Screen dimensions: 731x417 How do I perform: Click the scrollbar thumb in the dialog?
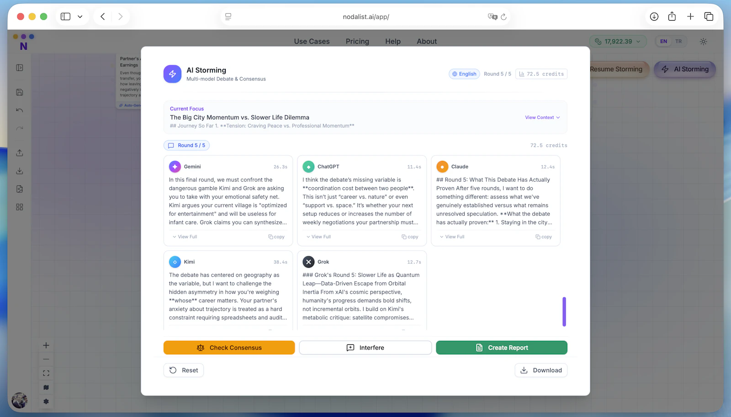click(564, 311)
